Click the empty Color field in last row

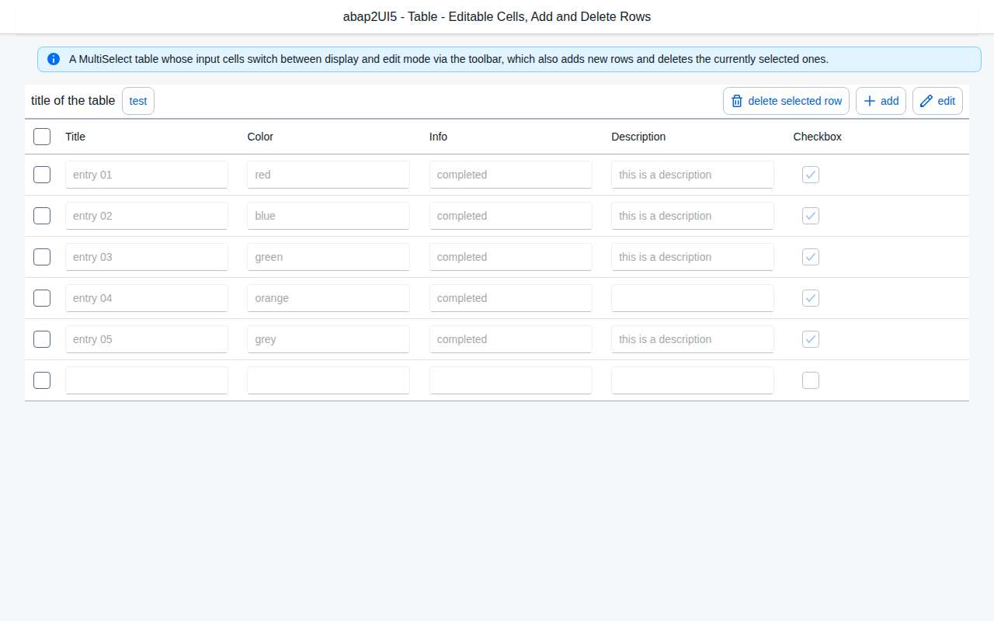pyautogui.click(x=328, y=380)
